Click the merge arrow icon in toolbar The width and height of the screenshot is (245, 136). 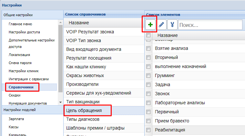pos(172,25)
